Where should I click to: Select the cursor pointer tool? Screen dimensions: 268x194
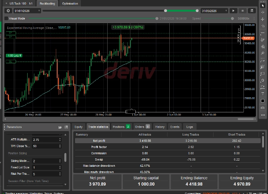point(263,6)
